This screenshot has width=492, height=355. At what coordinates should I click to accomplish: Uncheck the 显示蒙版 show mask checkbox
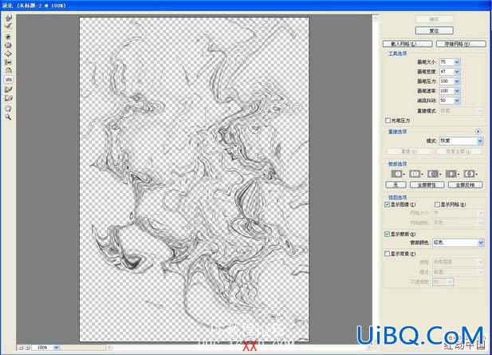pos(388,235)
